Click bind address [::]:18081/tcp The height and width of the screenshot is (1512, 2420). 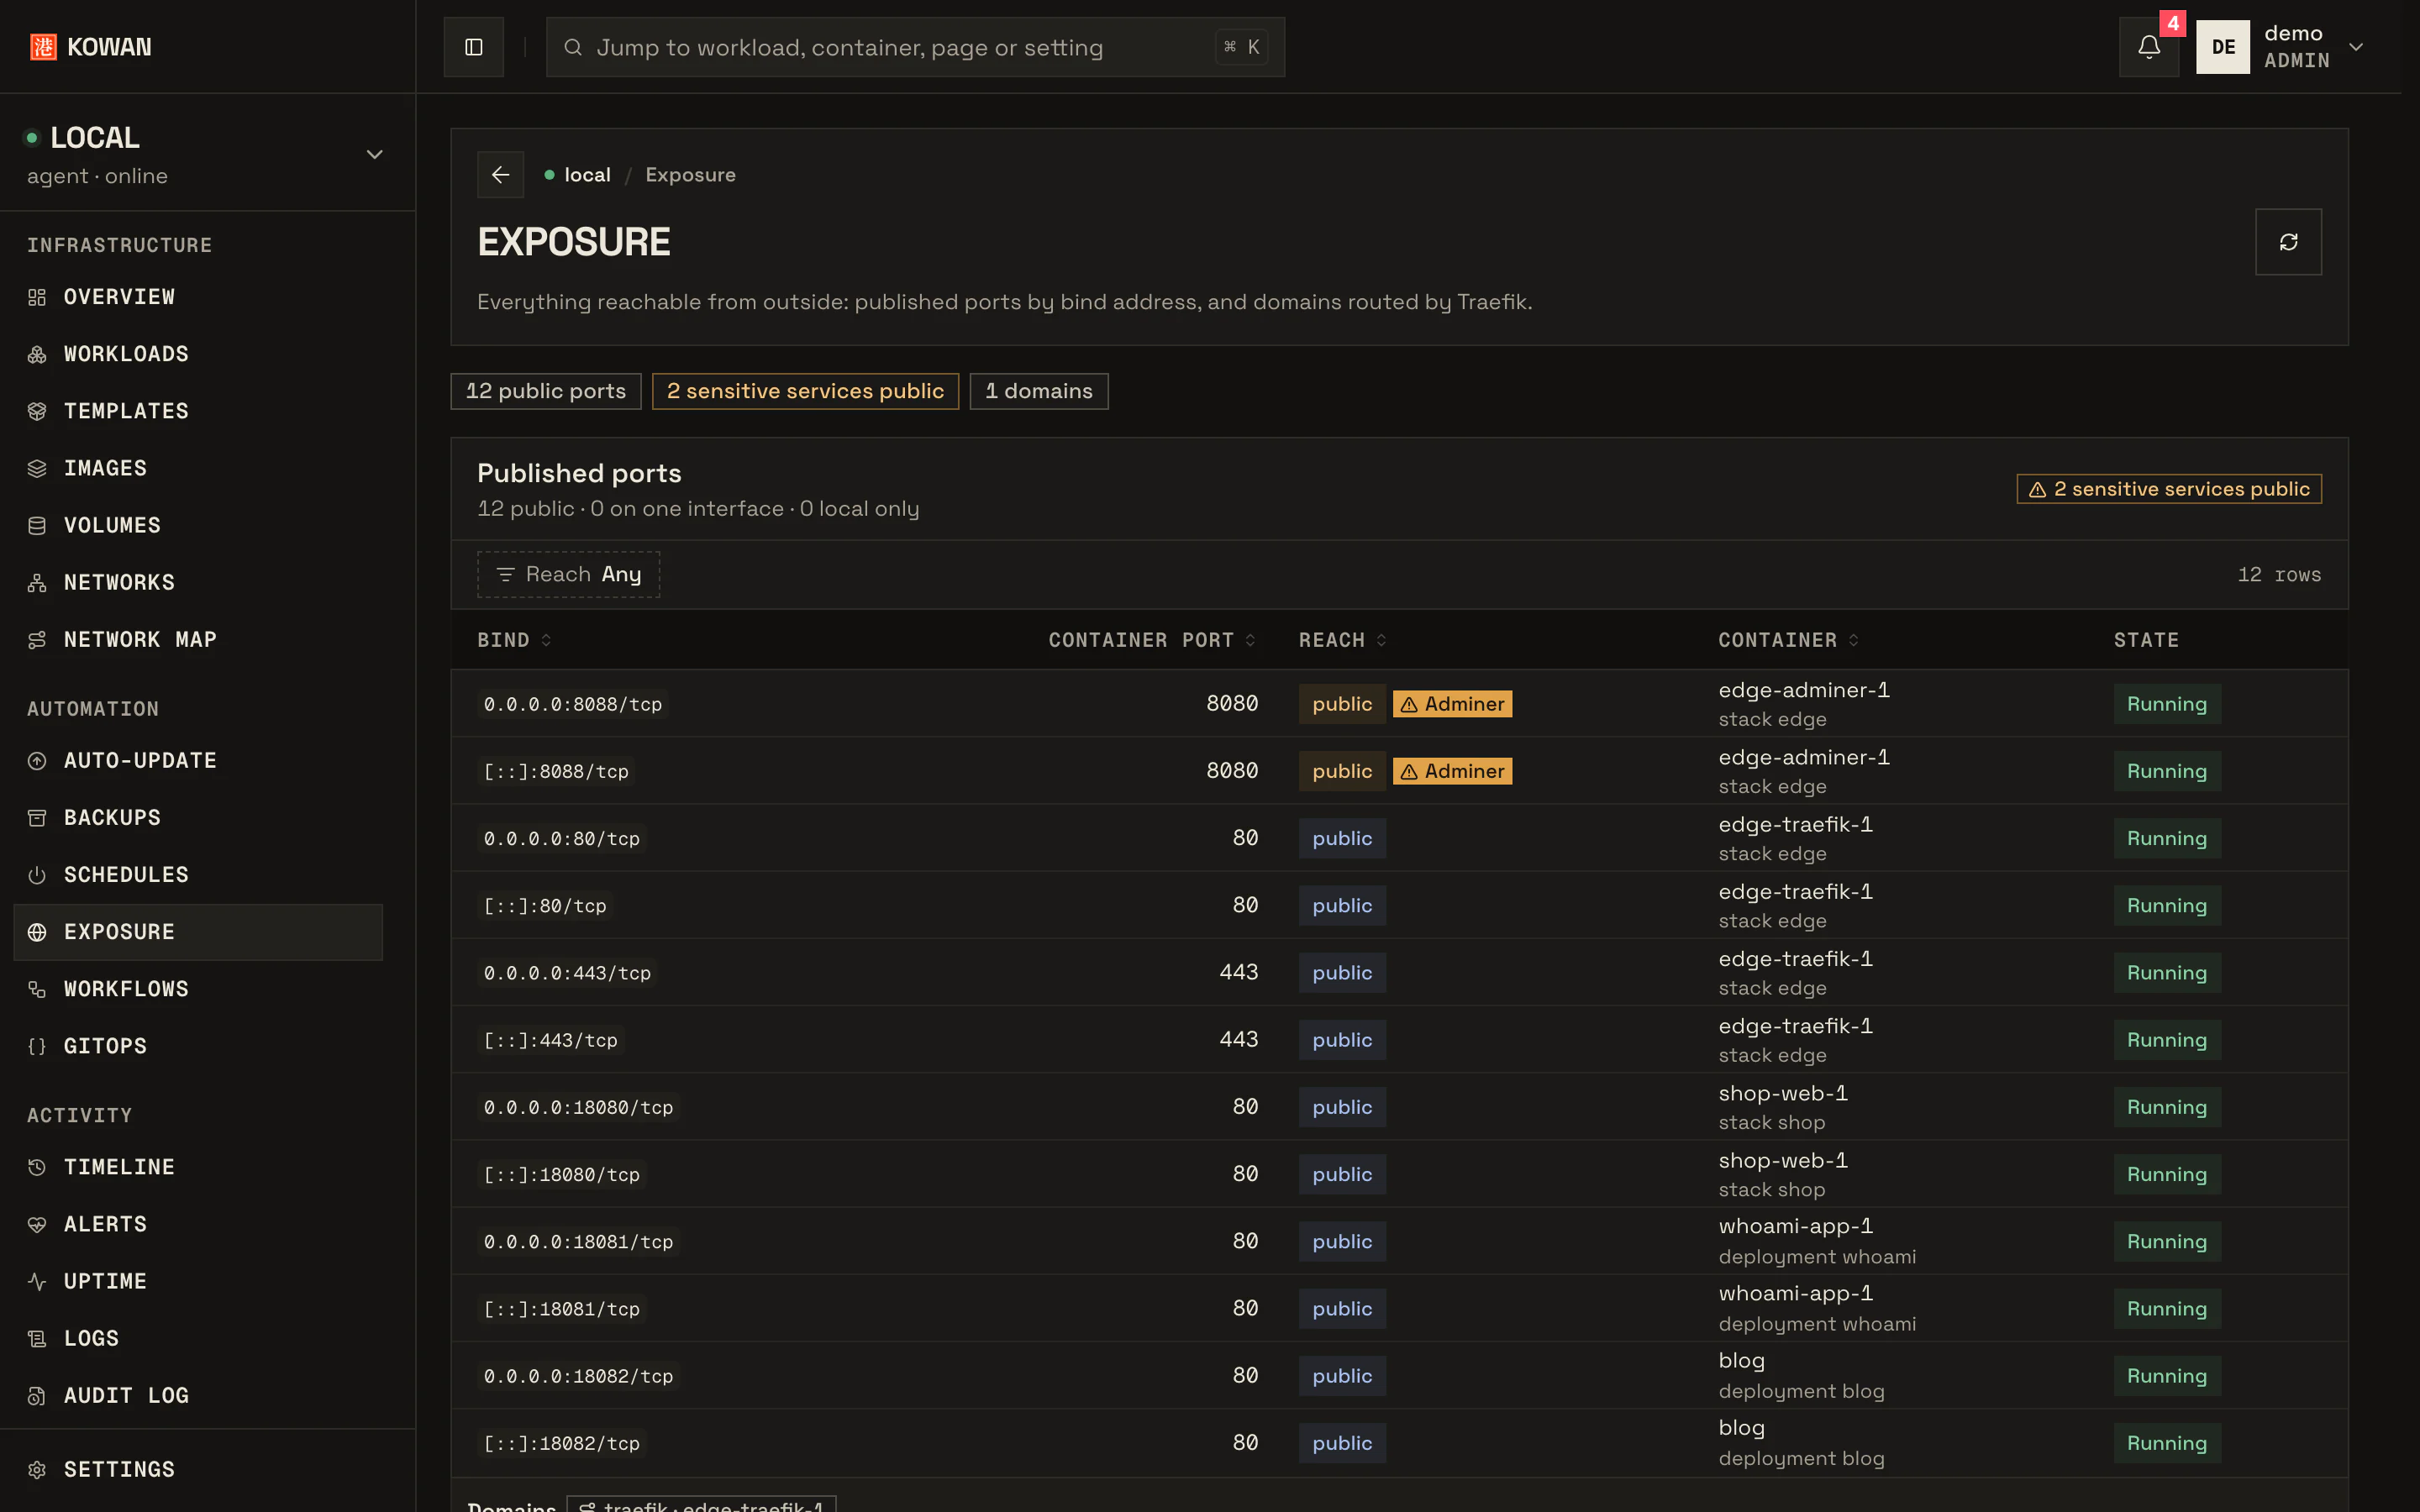pos(561,1309)
